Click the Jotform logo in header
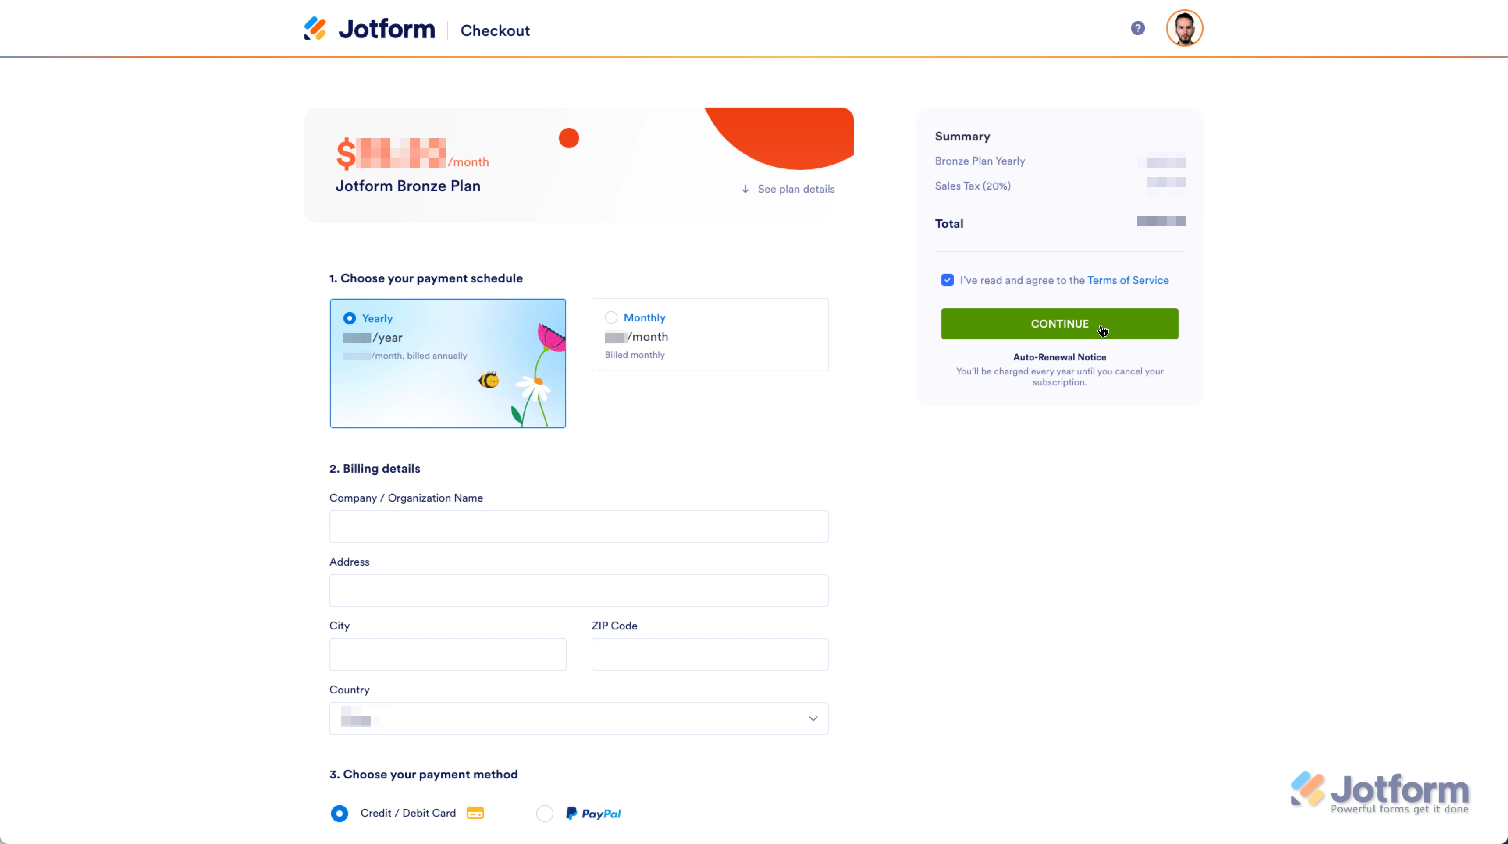Screen dimensions: 1508x844 coord(369,28)
